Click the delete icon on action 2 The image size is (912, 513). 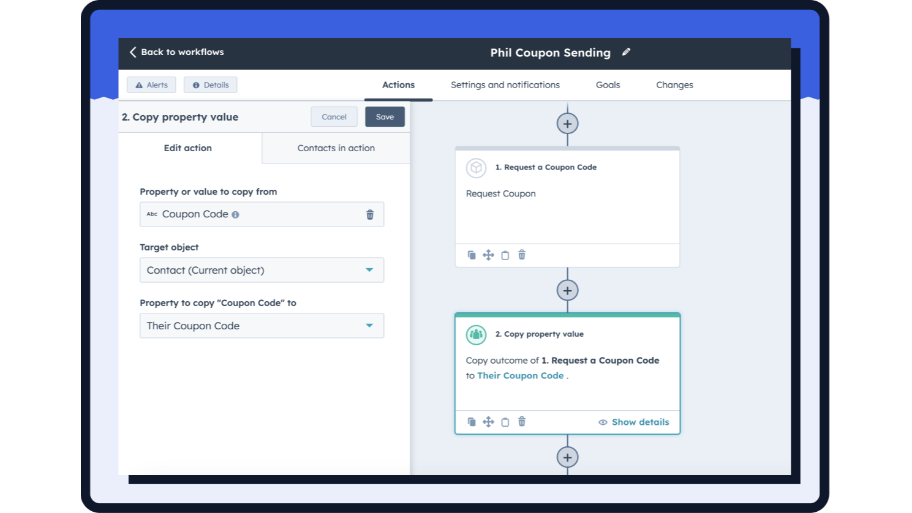521,422
